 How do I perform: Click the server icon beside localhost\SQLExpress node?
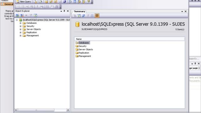coord(20,20)
